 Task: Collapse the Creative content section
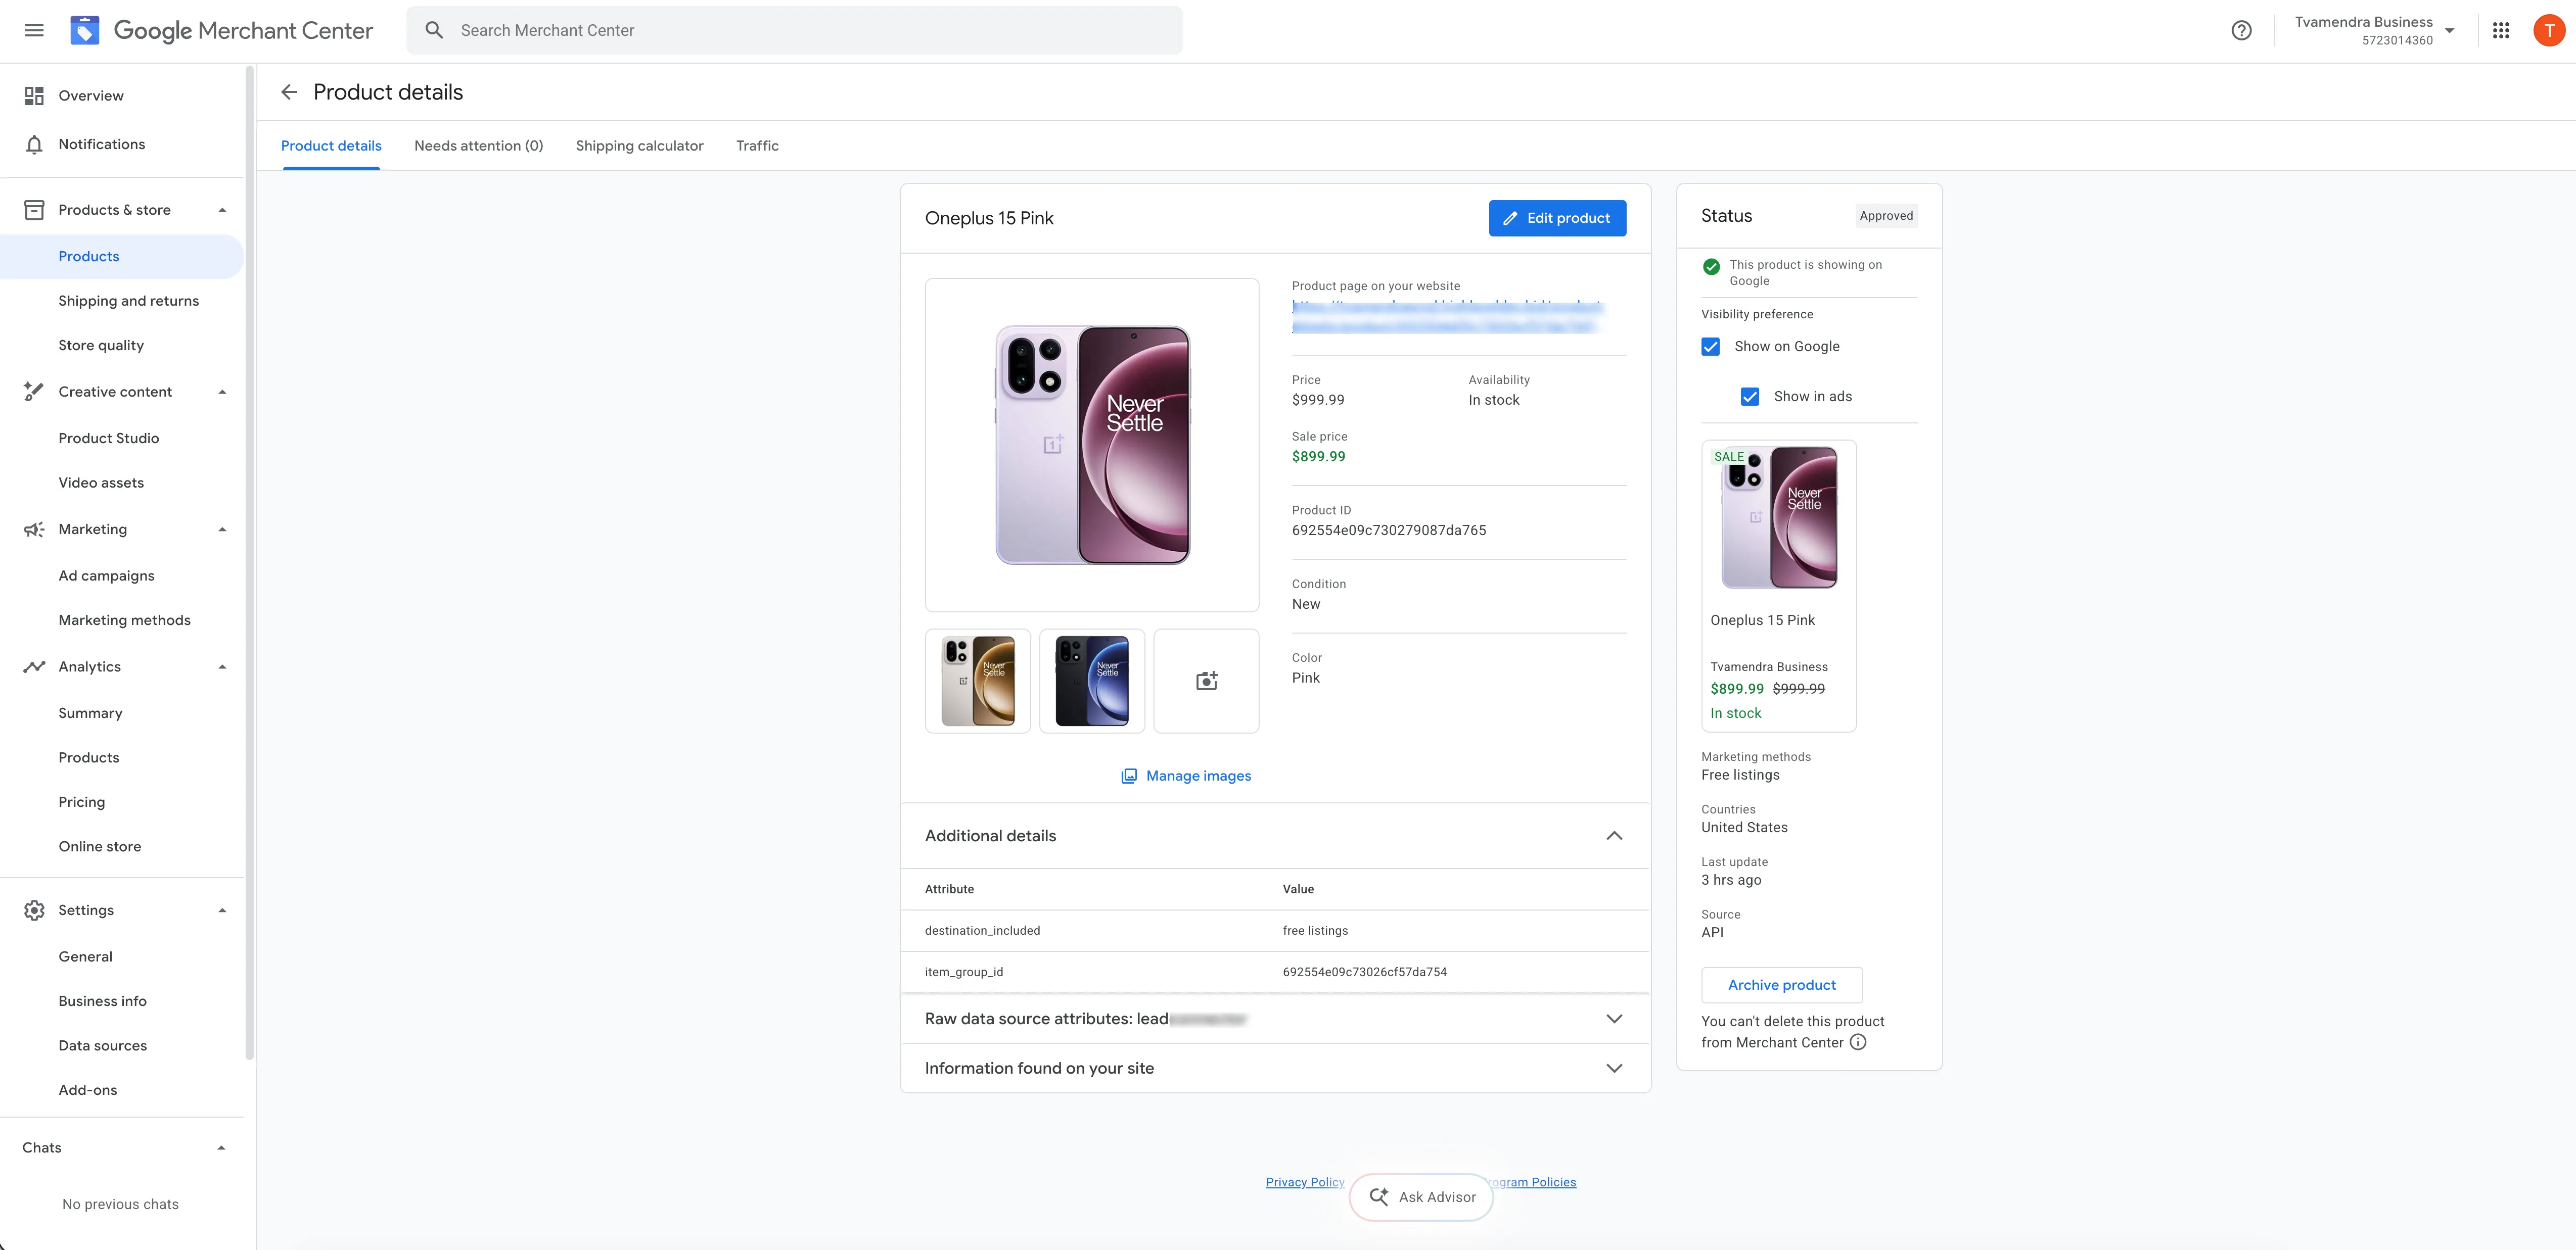click(222, 392)
